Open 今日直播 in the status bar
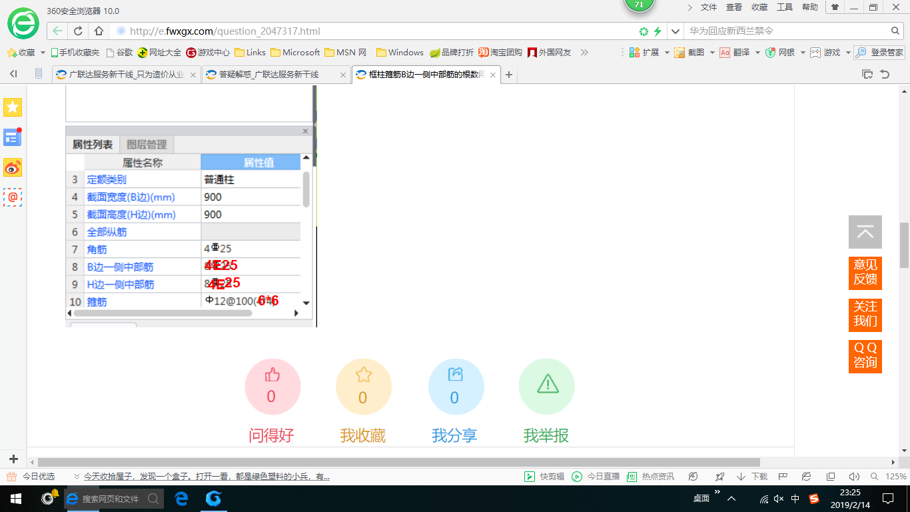 point(596,477)
